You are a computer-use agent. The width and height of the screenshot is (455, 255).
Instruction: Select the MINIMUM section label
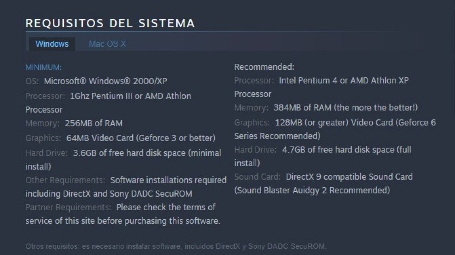(43, 68)
